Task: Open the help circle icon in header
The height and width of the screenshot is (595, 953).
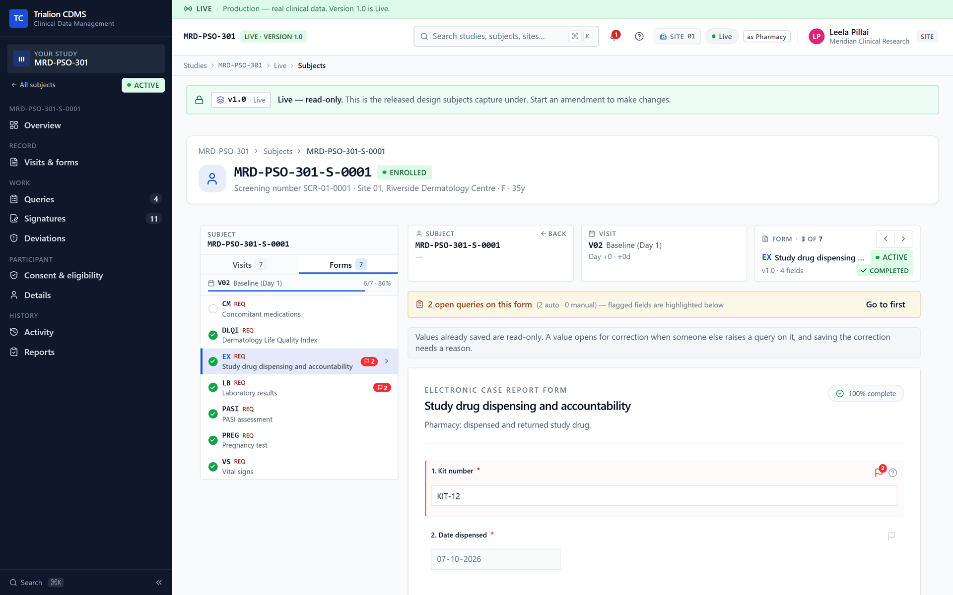Action: [639, 36]
